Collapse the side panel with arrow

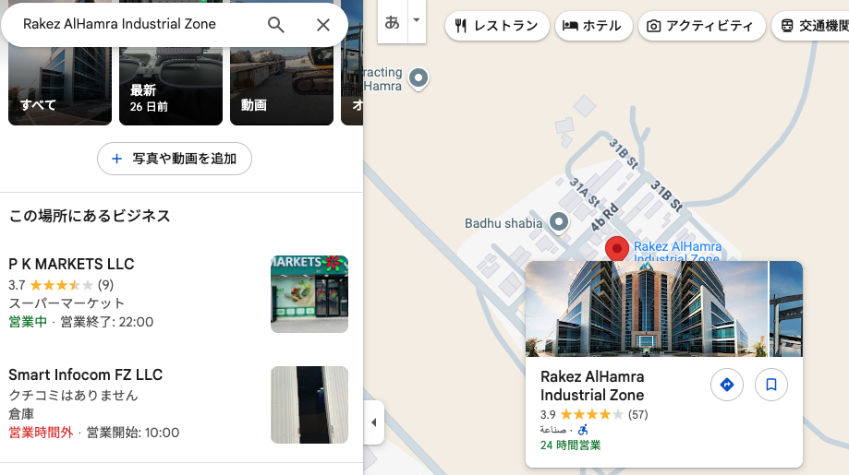click(x=373, y=422)
